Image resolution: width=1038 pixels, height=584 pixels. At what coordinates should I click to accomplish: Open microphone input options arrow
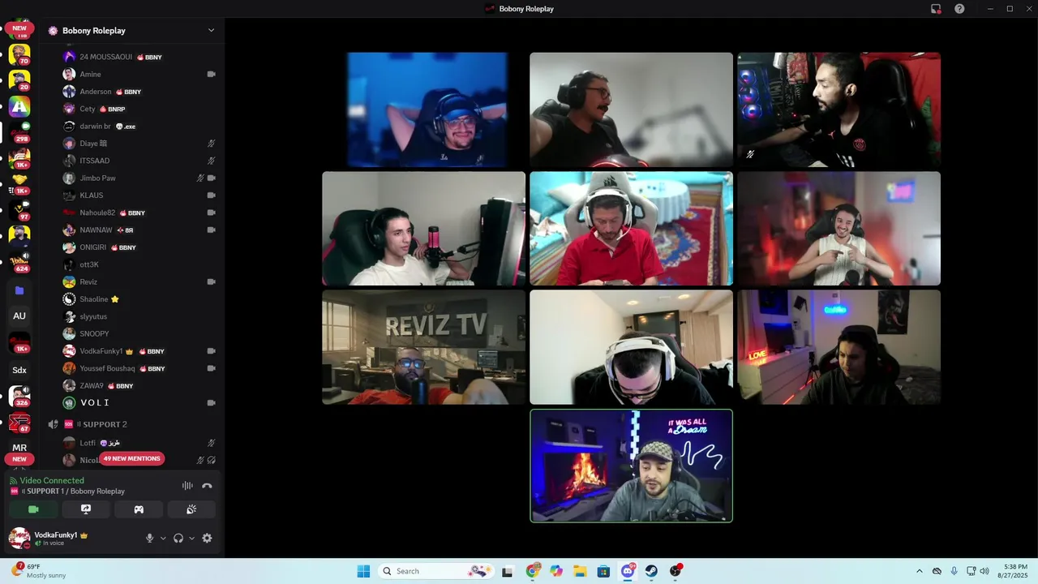(x=163, y=538)
